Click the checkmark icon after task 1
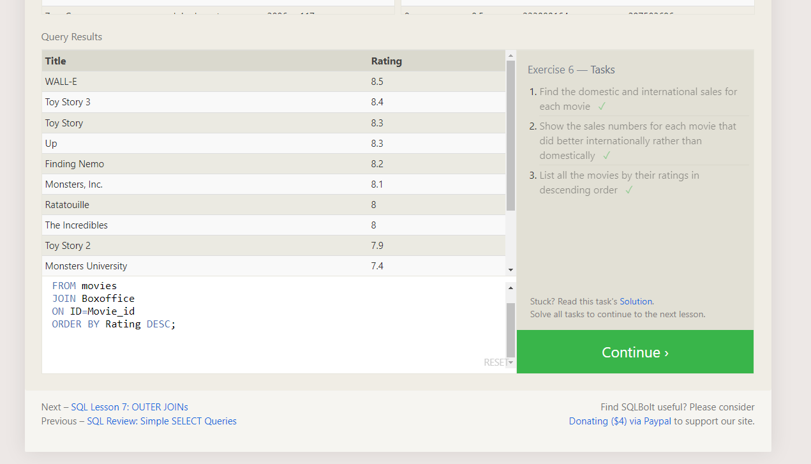 (x=602, y=107)
